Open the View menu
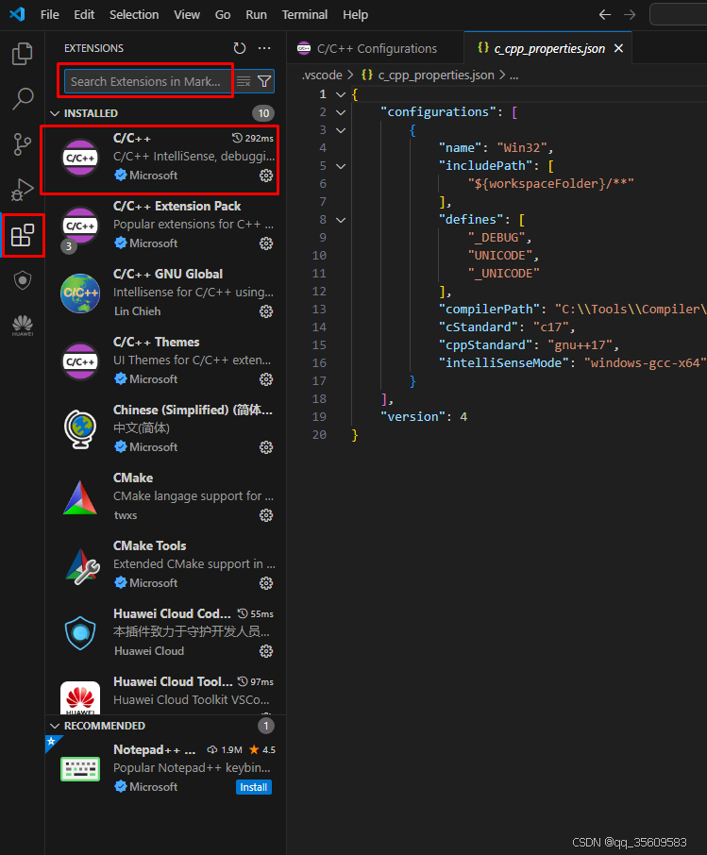 pyautogui.click(x=187, y=15)
